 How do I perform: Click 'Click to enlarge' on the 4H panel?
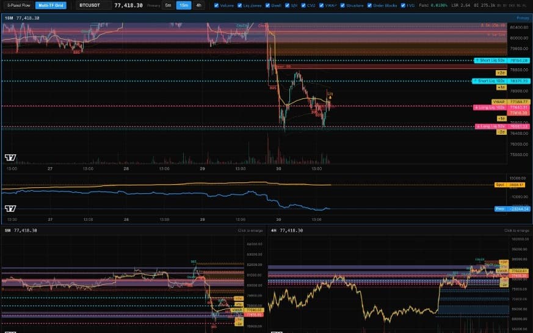517,231
